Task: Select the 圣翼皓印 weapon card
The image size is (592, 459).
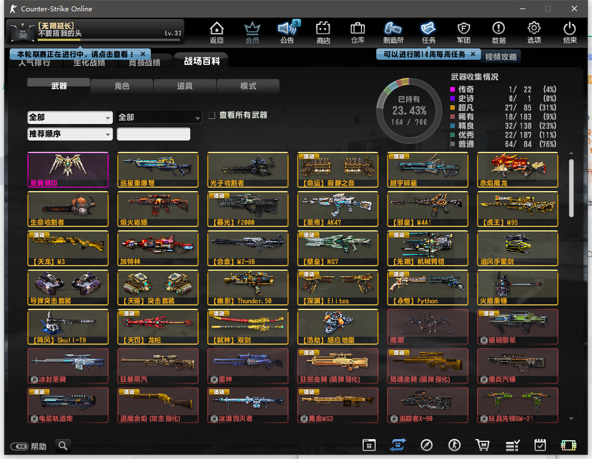Action: pyautogui.click(x=68, y=169)
